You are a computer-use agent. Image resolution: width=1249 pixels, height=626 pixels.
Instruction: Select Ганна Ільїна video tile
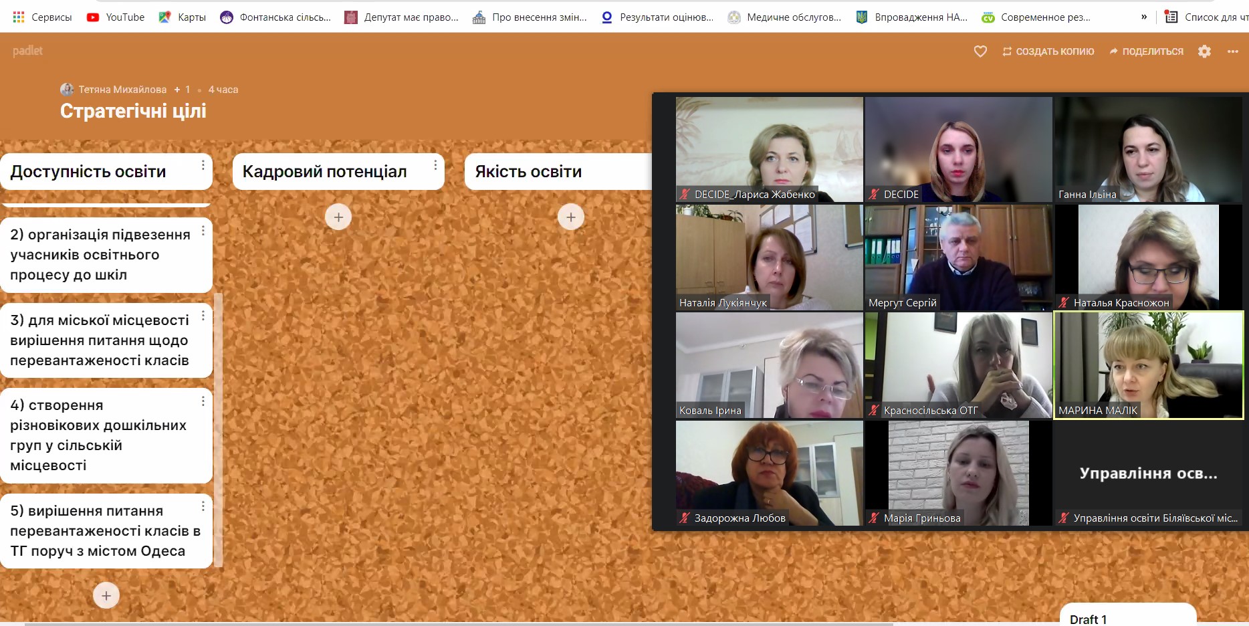point(1148,149)
